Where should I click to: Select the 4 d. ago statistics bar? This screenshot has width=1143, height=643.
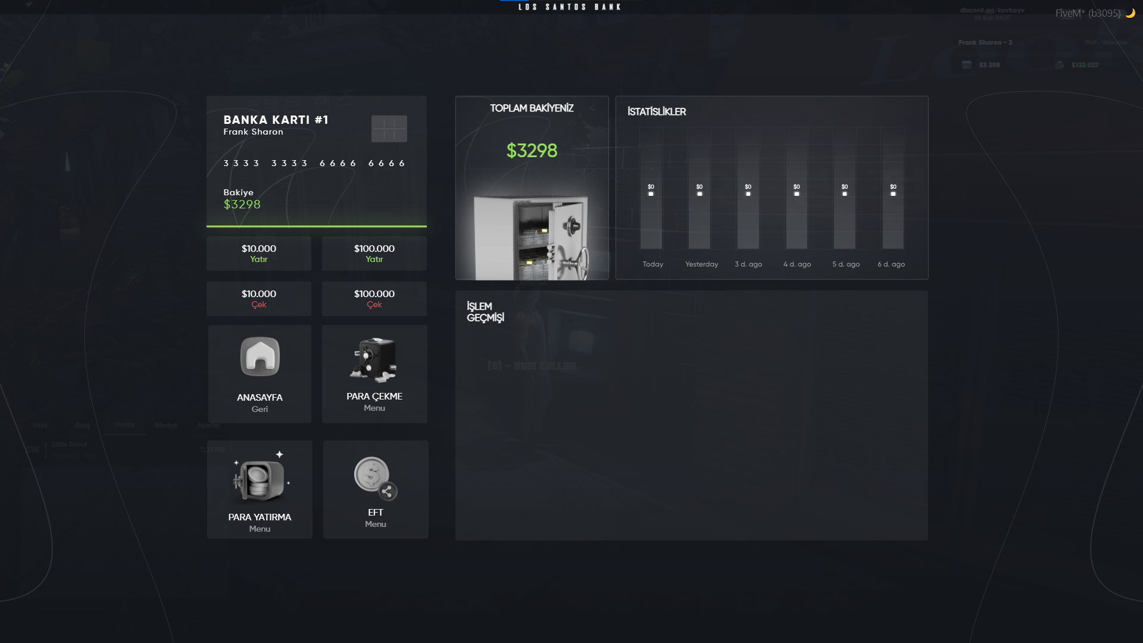coord(797,188)
